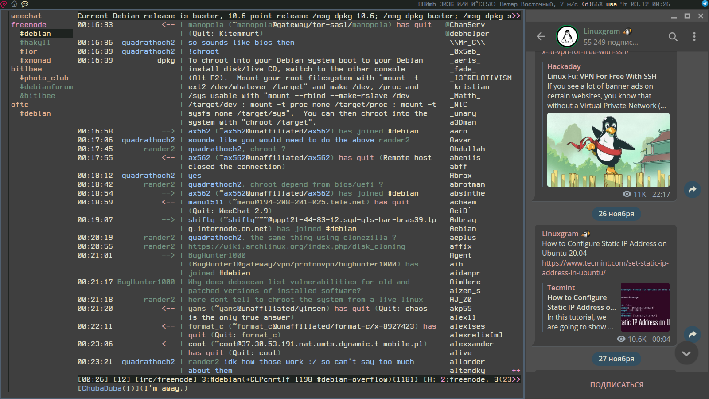The image size is (709, 399).
Task: Click the weechat input line with ChubaDuba prompt
Action: [299, 388]
